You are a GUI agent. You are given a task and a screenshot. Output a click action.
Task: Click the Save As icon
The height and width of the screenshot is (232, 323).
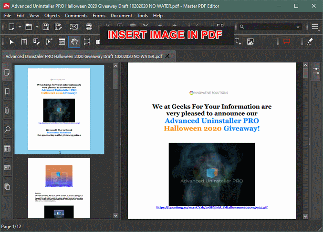click(x=58, y=27)
